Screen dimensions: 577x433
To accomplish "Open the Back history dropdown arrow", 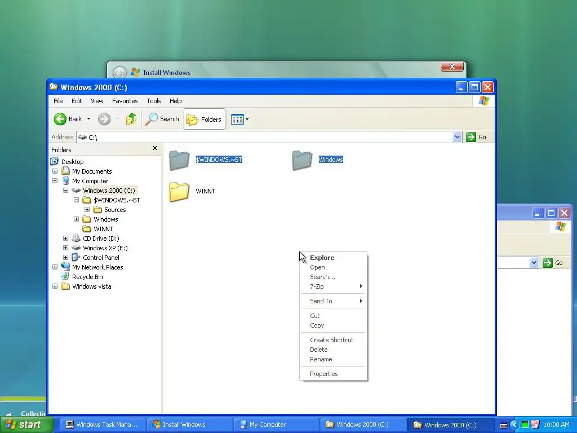I will click(x=88, y=119).
